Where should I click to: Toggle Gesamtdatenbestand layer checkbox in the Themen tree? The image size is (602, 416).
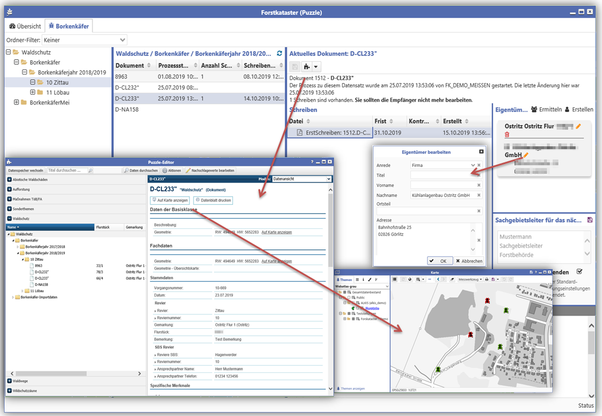click(x=345, y=292)
